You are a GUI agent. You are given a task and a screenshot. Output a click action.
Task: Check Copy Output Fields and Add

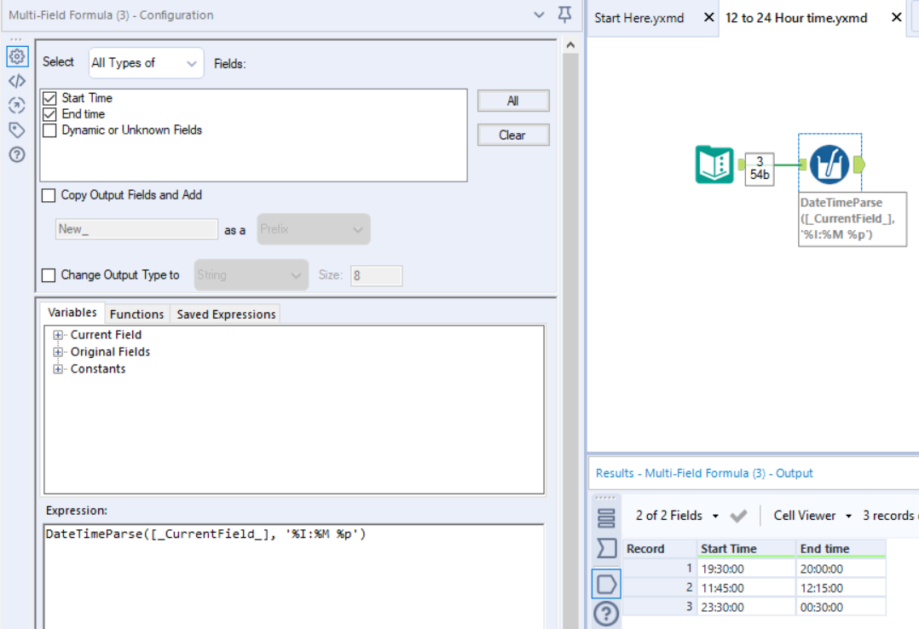(x=49, y=194)
